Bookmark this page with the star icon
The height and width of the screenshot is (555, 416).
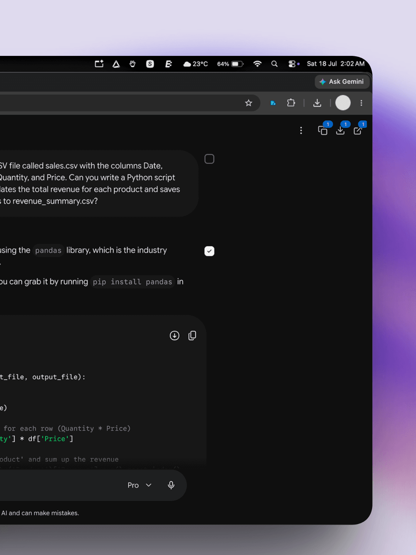[248, 103]
